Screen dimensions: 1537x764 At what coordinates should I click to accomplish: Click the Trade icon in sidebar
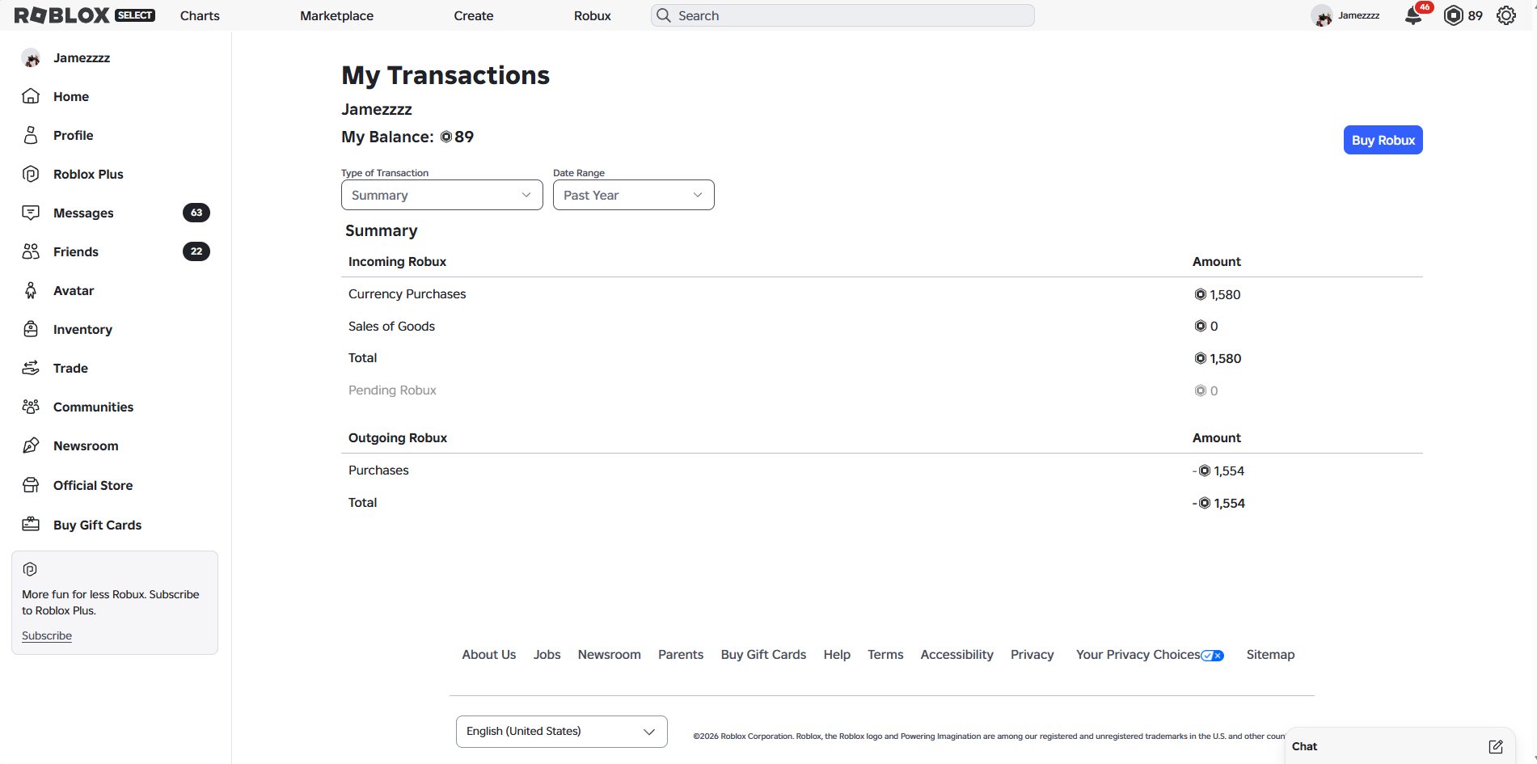click(31, 368)
